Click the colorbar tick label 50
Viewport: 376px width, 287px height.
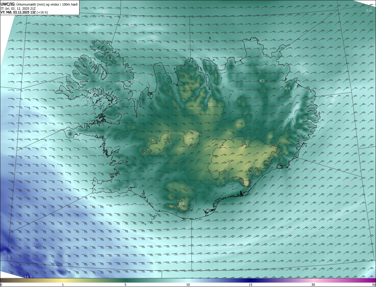pyautogui.click(x=374, y=285)
